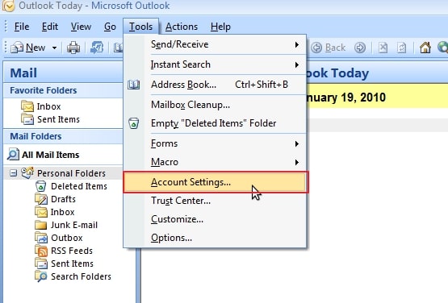Click the Back navigation button
Image resolution: width=448 pixels, height=303 pixels.
tap(329, 48)
